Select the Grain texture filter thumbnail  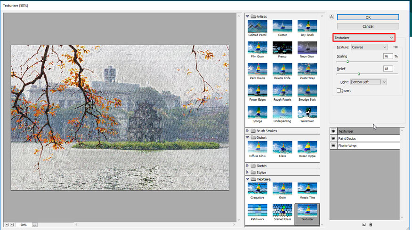point(282,189)
